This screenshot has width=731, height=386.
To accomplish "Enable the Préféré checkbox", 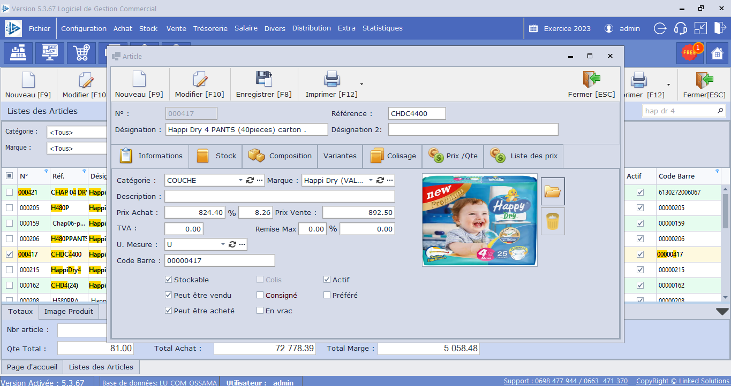I will click(x=327, y=295).
